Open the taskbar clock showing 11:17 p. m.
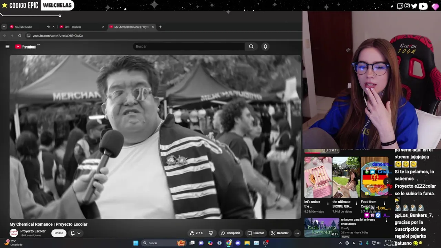Screen dimensions: 441x248 391,243
